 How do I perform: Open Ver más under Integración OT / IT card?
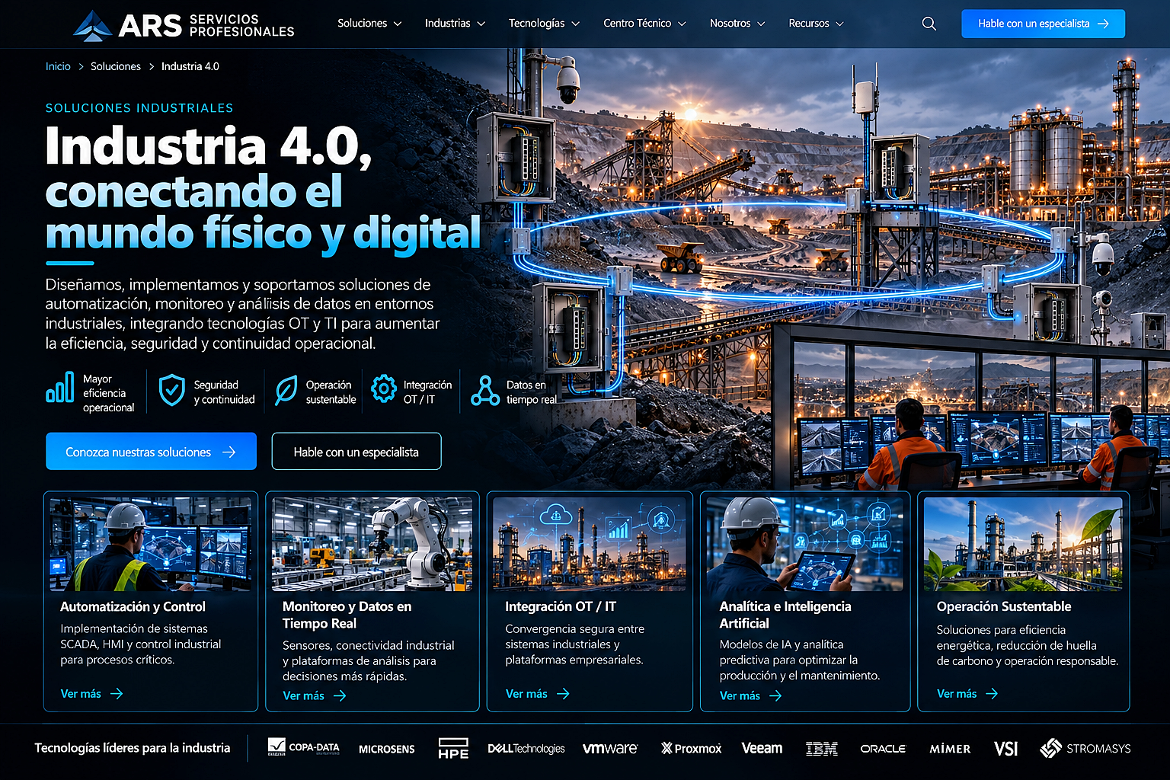537,694
